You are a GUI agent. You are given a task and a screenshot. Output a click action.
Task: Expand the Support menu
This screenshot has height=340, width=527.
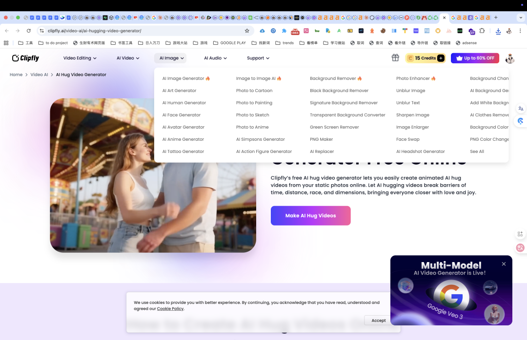(x=258, y=58)
